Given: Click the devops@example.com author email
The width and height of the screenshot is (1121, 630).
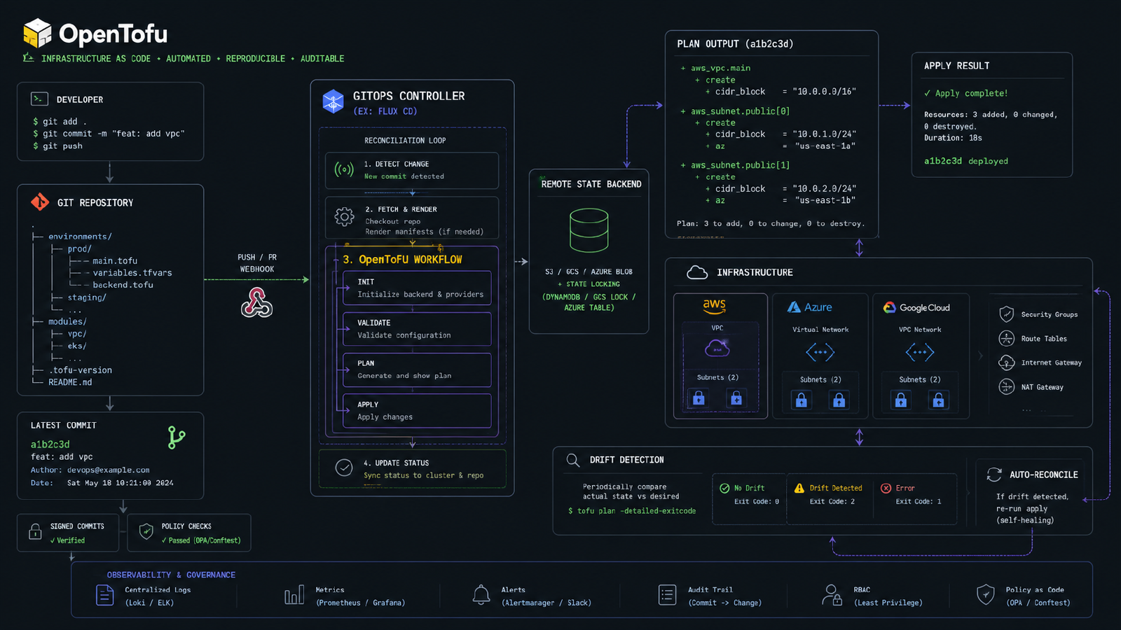Looking at the screenshot, I should coord(109,470).
